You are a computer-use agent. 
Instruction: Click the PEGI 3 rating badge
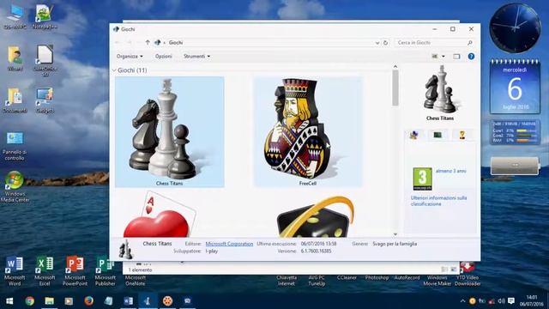pyautogui.click(x=422, y=179)
